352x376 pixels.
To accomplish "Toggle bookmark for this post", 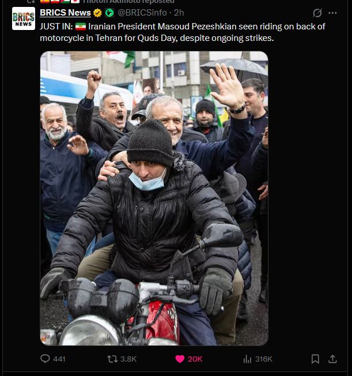I will point(315,359).
